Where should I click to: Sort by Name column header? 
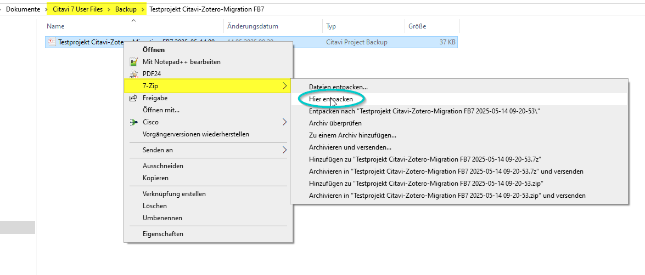[x=55, y=26]
